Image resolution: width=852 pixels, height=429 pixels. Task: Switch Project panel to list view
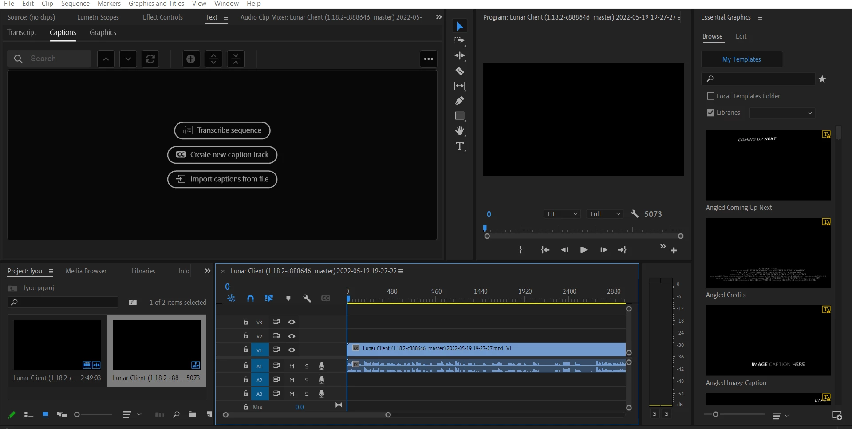[x=29, y=414]
